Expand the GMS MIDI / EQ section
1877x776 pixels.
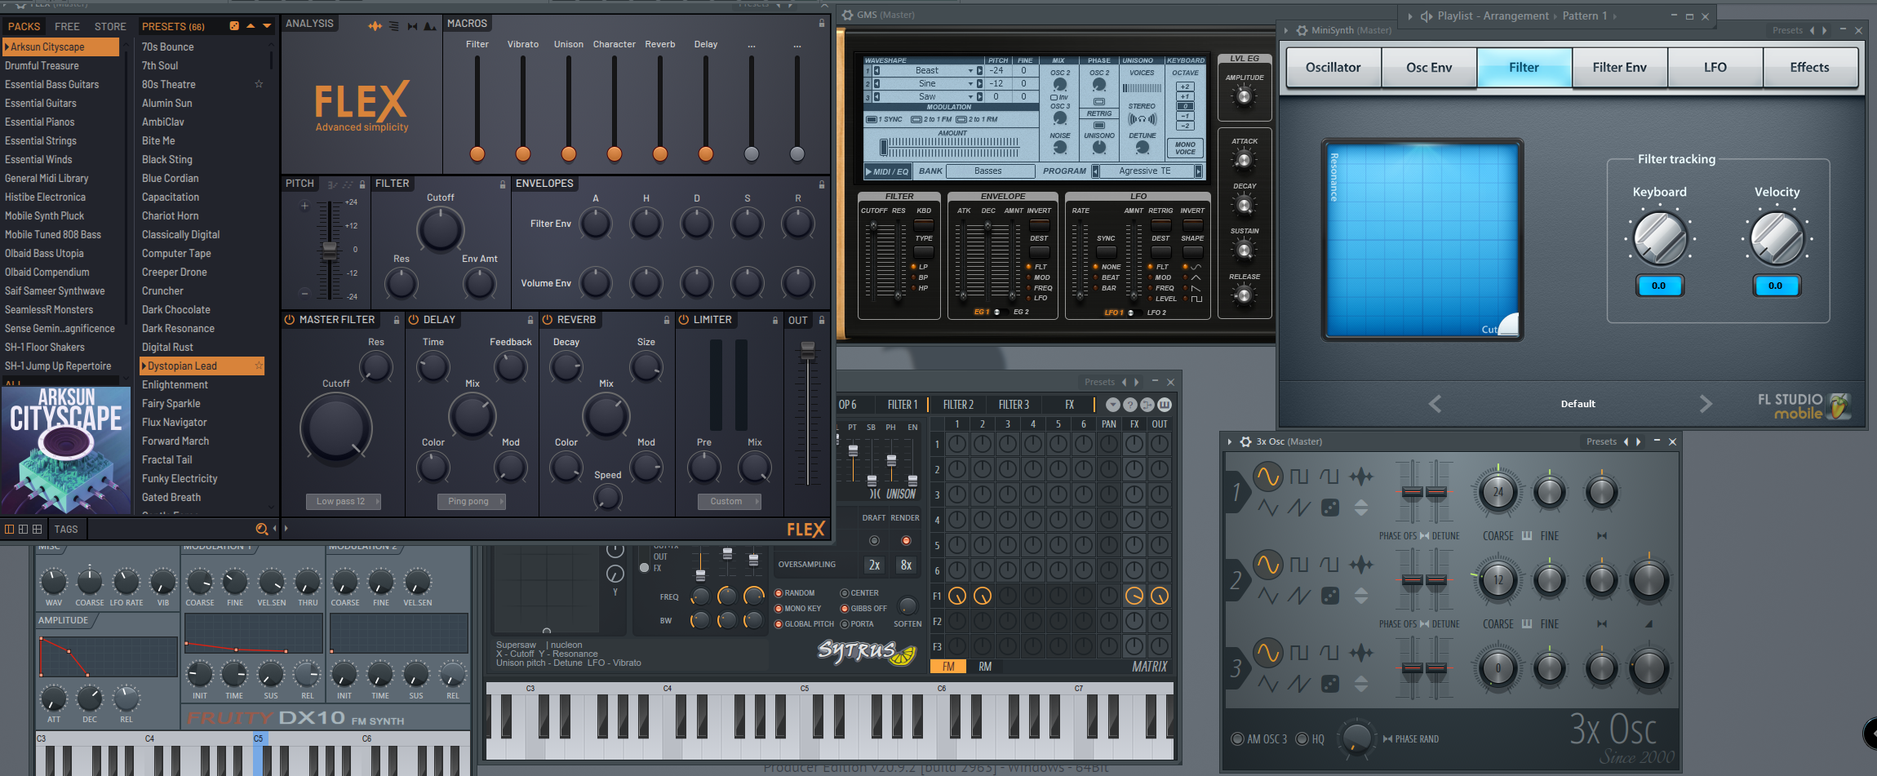[886, 171]
